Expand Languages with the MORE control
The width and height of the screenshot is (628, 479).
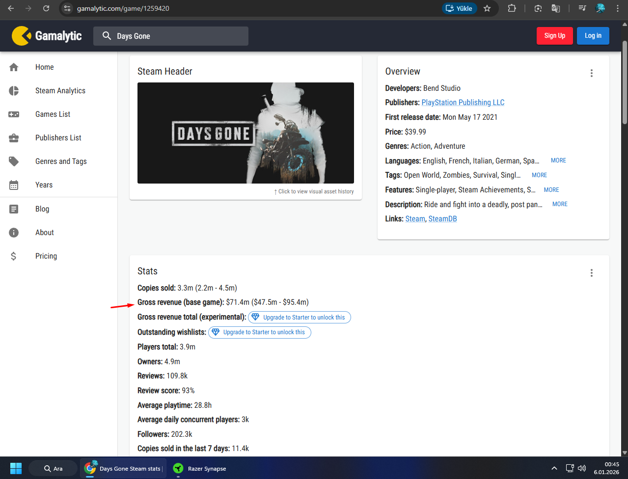[558, 160]
